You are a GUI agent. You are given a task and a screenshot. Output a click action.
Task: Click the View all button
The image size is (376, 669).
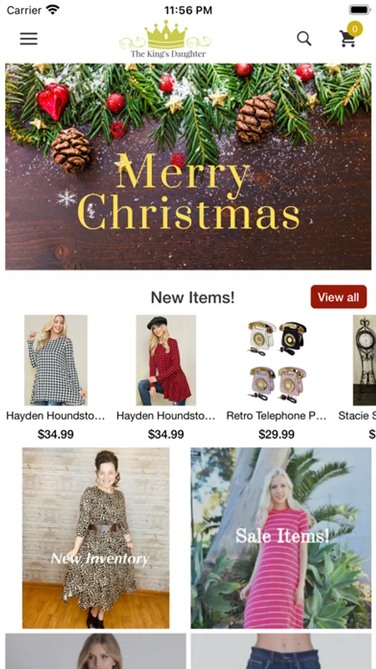click(x=338, y=297)
